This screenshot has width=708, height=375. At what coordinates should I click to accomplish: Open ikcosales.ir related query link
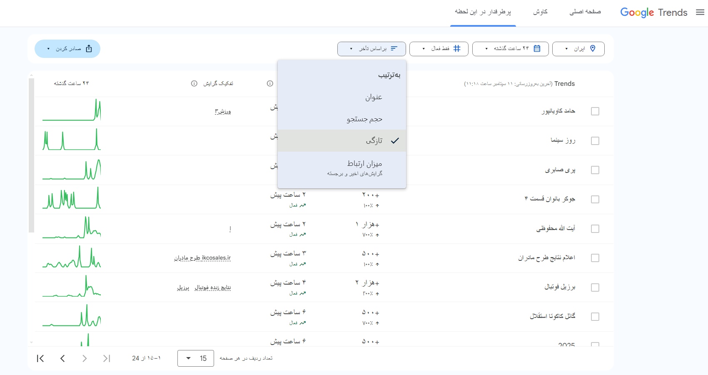(x=216, y=258)
